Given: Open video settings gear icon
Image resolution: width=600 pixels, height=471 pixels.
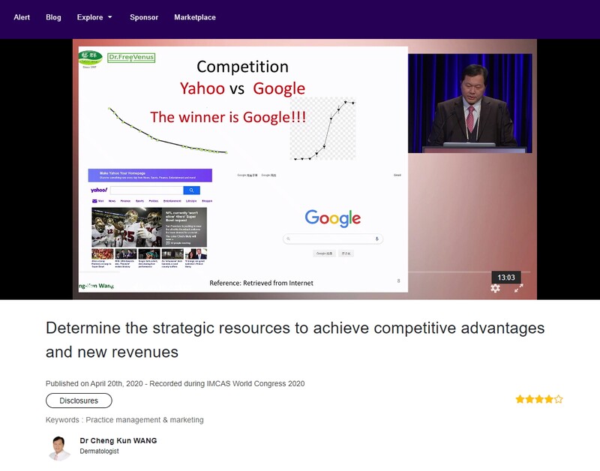Looking at the screenshot, I should point(495,288).
